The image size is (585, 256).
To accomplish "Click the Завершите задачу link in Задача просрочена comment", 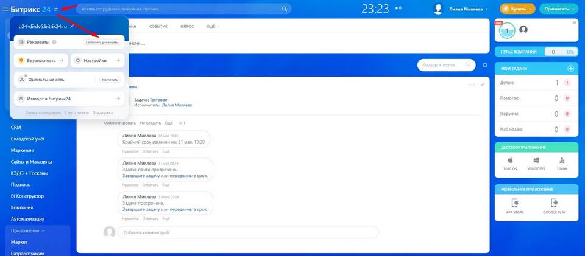I will click(x=141, y=210).
